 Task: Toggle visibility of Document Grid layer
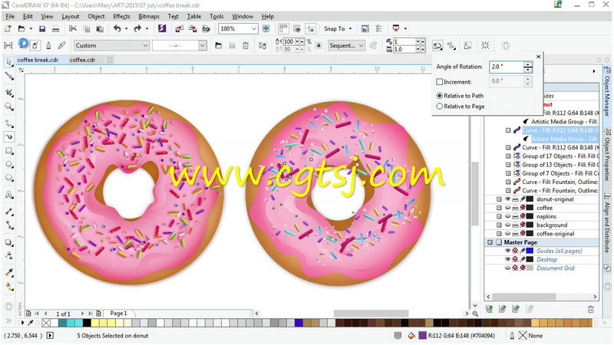507,268
